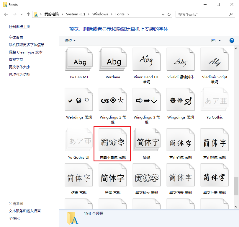
Task: Go up to Windows folder
Action: click(28, 14)
